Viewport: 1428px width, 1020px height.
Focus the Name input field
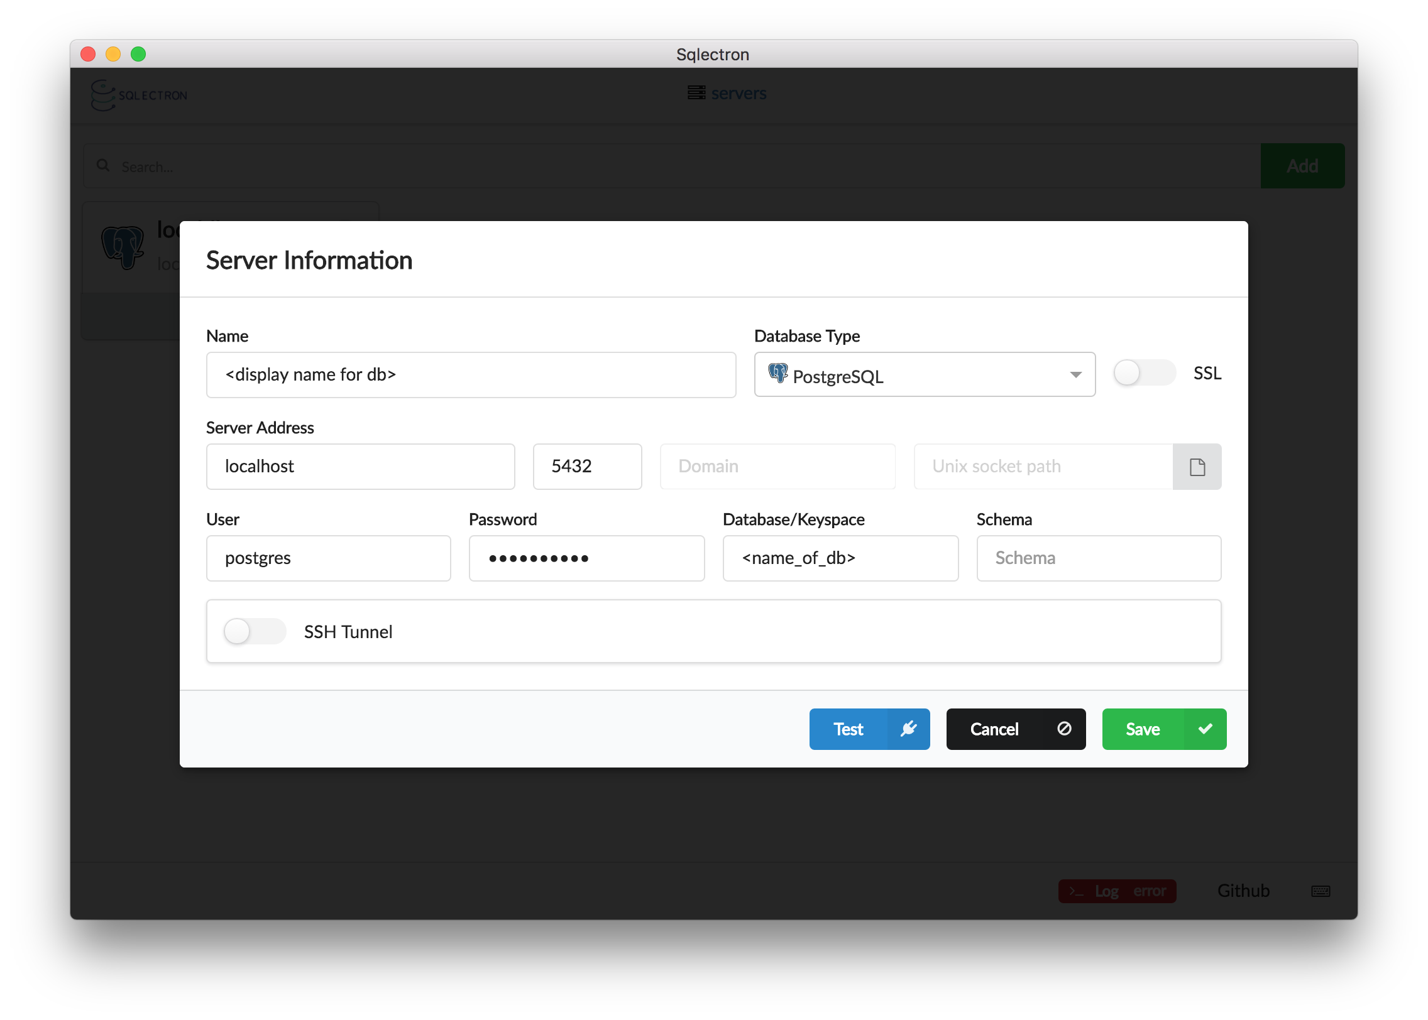(x=471, y=375)
